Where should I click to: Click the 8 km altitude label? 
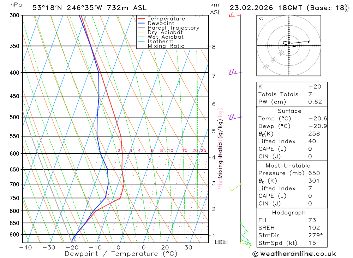(x=214, y=47)
